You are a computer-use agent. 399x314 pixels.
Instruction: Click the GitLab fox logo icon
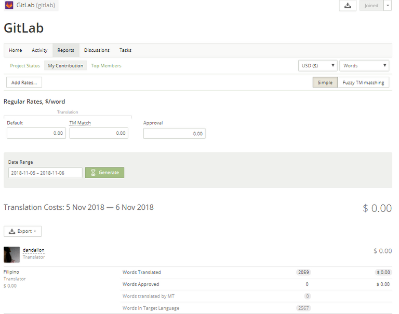(9, 6)
